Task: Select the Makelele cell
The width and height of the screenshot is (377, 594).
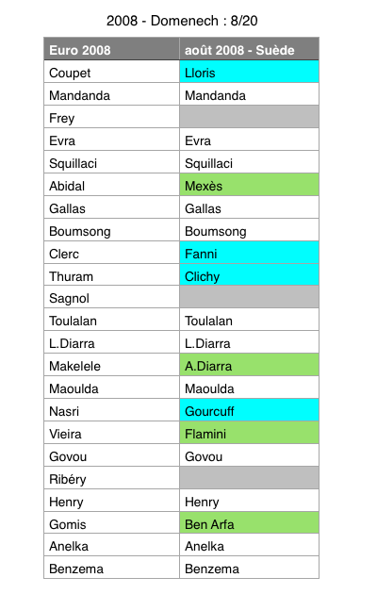Action: (x=111, y=365)
